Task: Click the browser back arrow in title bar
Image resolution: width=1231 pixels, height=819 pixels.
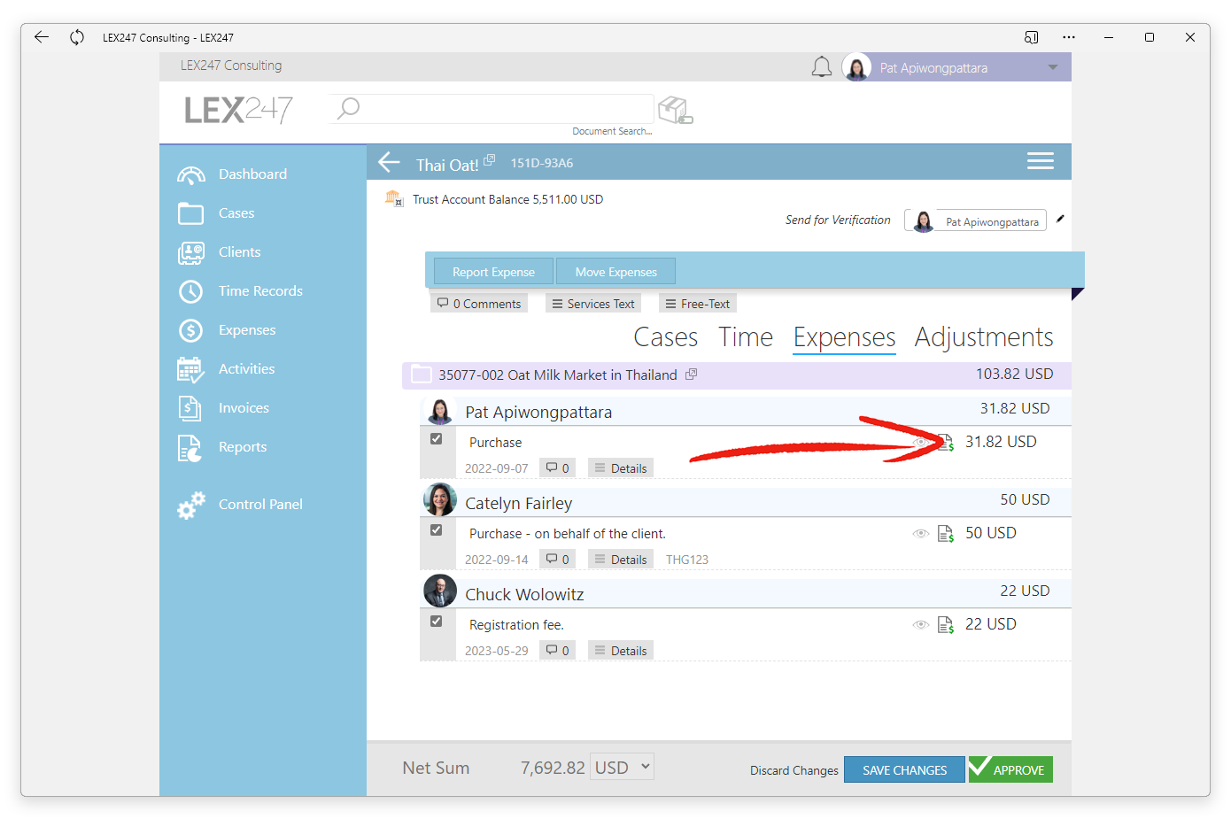Action: 42,37
